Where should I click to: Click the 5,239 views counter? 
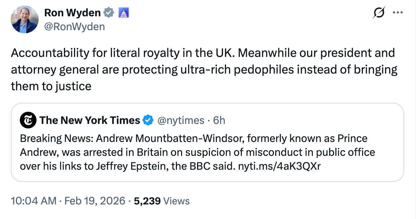click(146, 201)
